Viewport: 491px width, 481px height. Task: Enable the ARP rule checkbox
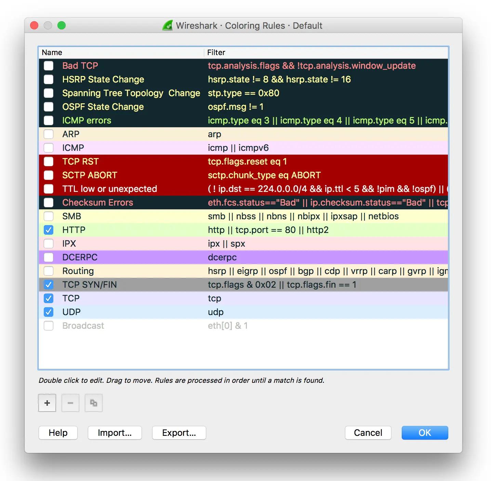(49, 134)
